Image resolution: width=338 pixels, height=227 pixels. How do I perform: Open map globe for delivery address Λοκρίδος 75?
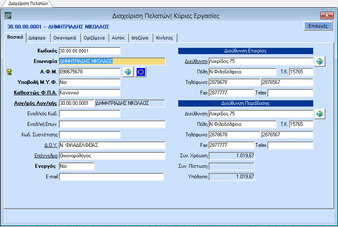point(320,114)
